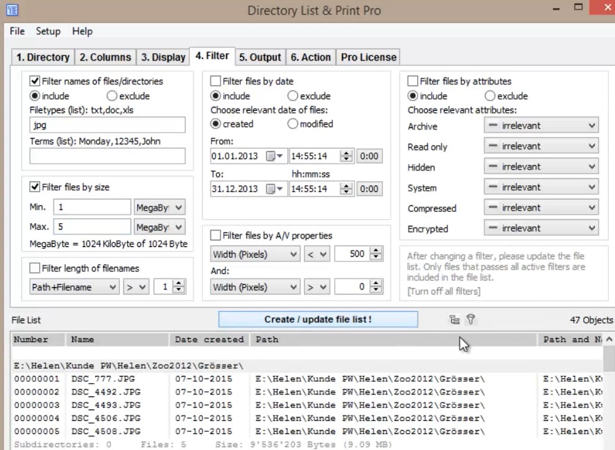Image resolution: width=615 pixels, height=450 pixels.
Task: Enable Filter files by date checkbox
Action: point(215,81)
